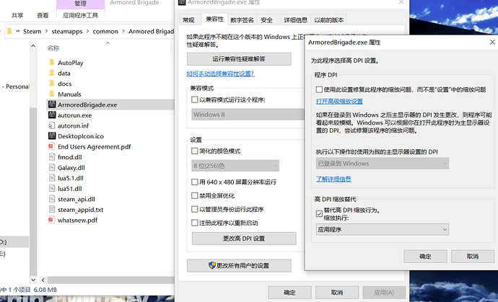Switch to 兼容性 tab
This screenshot has height=302, width=498.
pyautogui.click(x=214, y=19)
